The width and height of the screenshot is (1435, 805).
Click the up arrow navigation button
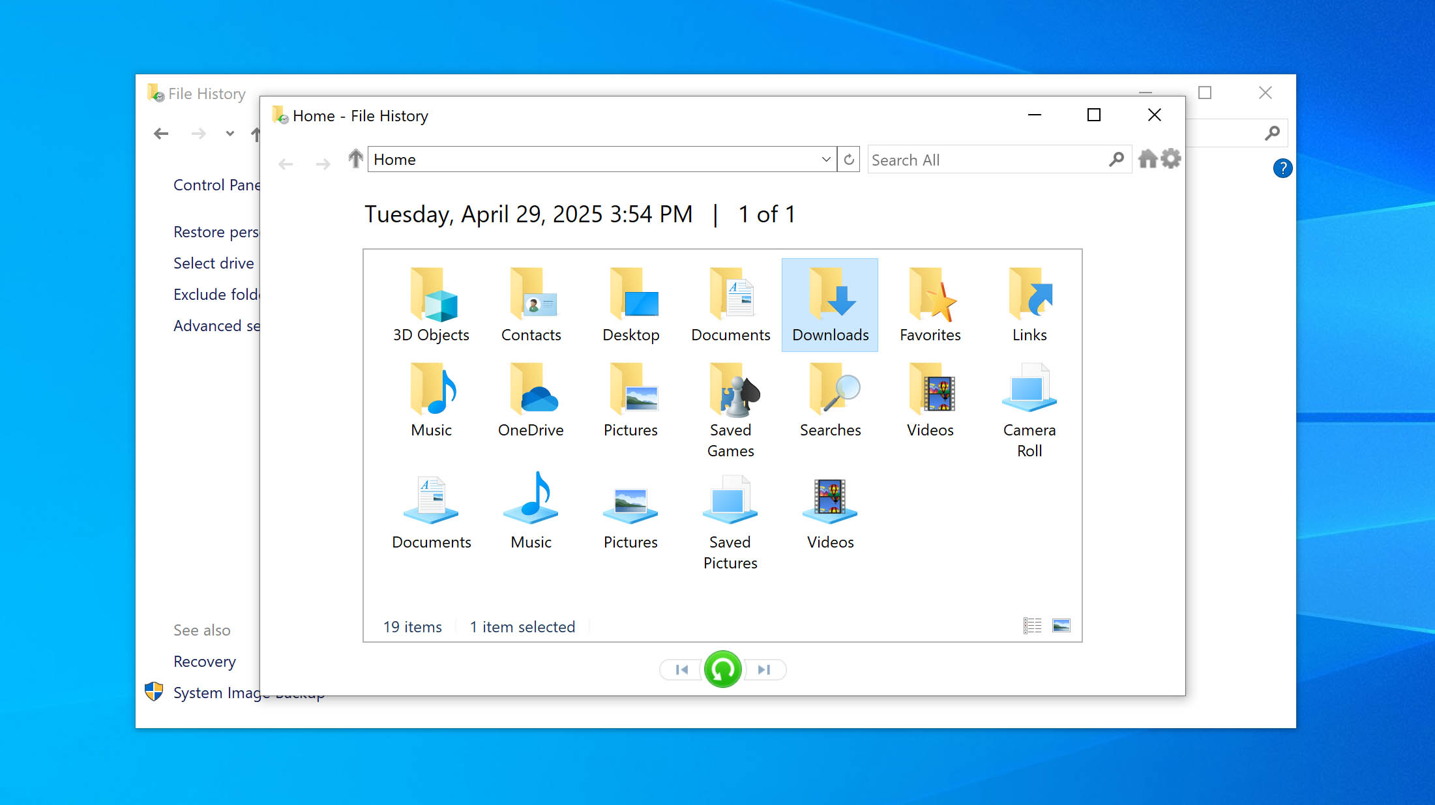tap(355, 159)
